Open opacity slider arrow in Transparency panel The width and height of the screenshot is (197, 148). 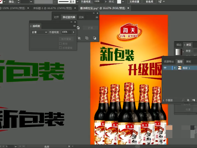click(x=73, y=32)
